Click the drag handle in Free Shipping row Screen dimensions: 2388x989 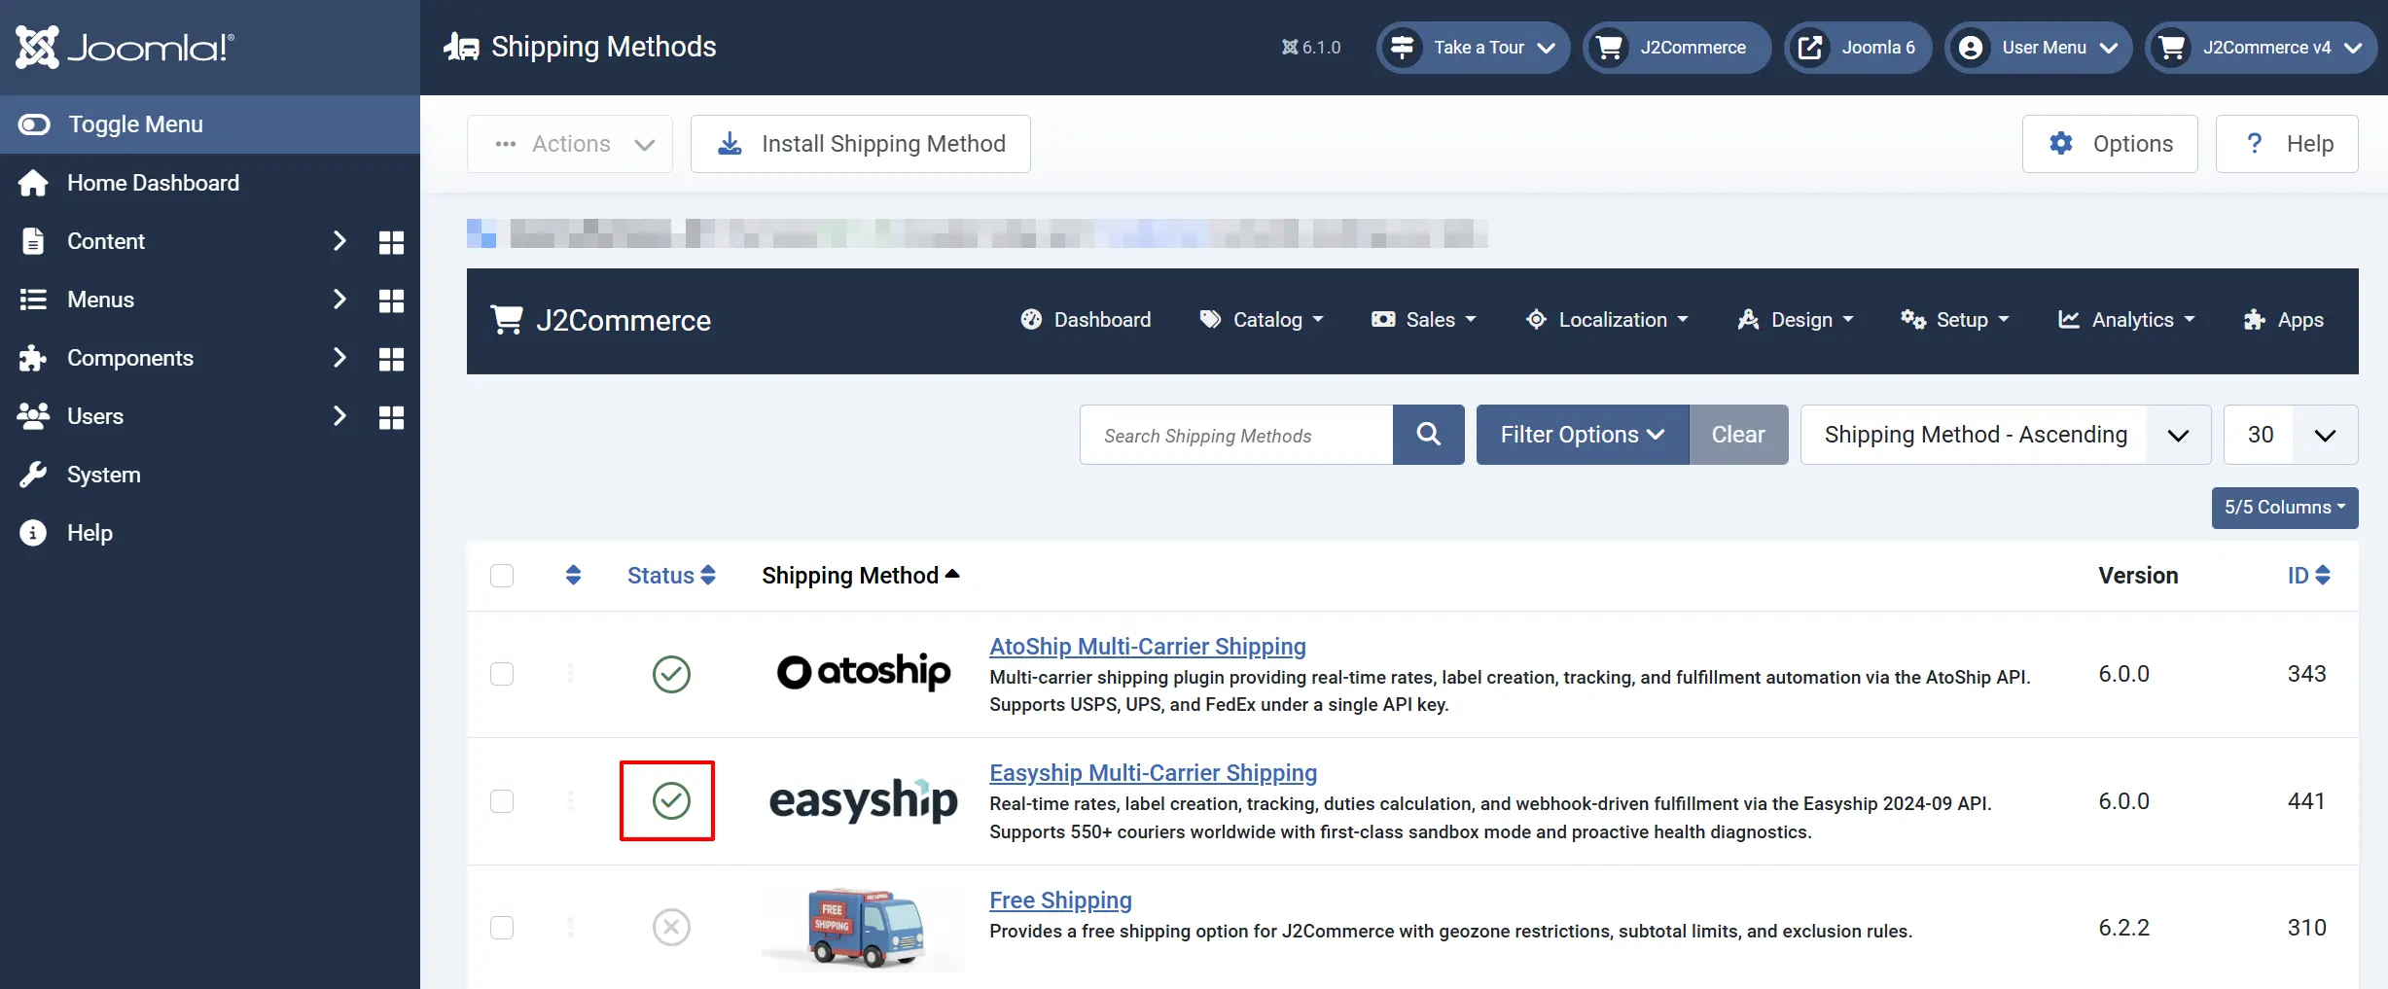click(570, 928)
